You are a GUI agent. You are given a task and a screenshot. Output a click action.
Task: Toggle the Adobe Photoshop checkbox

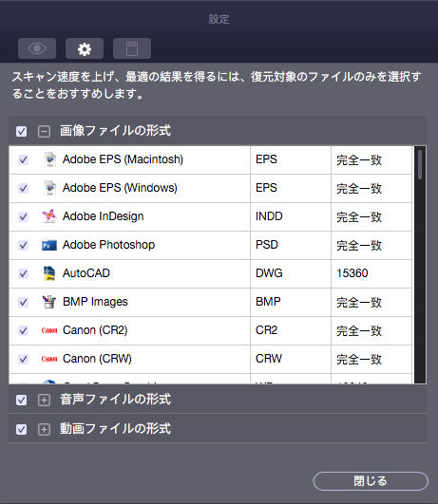pos(23,245)
